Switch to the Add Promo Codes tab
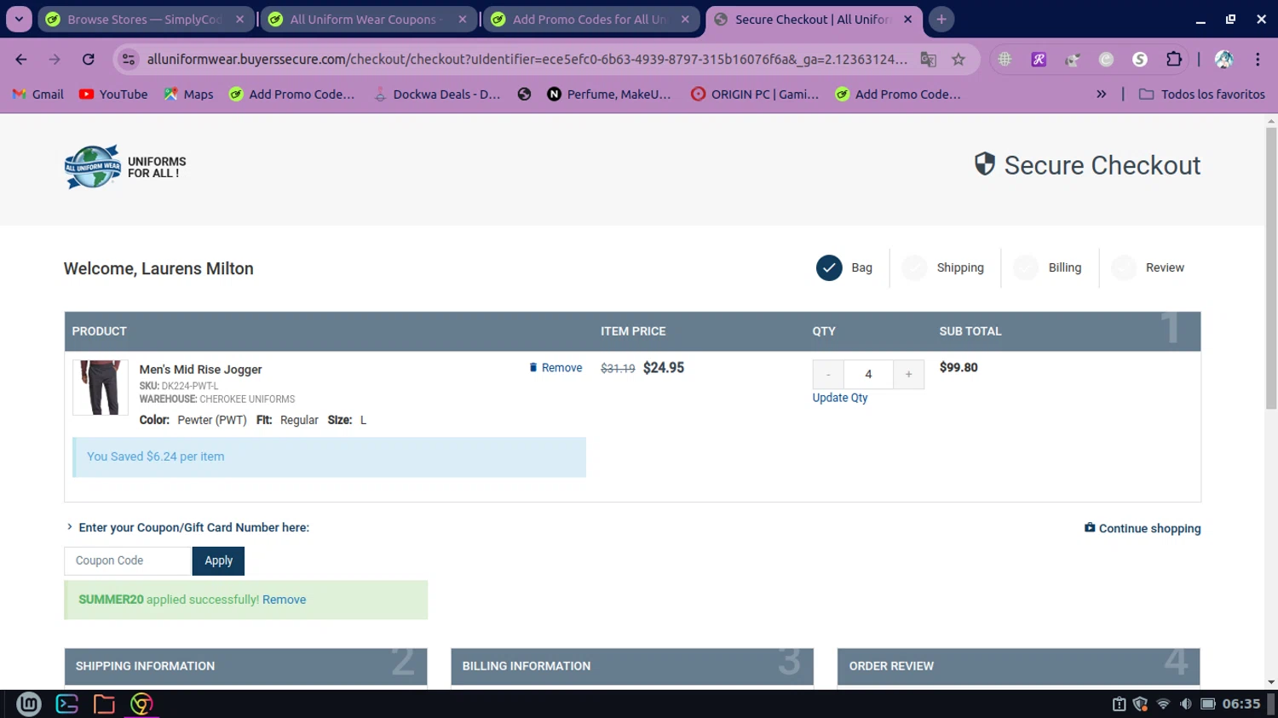 coord(591,19)
